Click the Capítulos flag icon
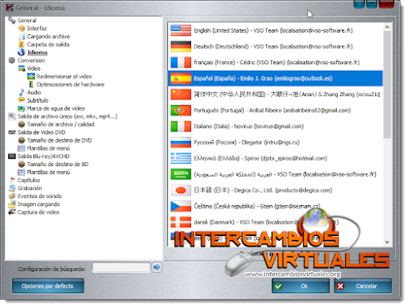The image size is (408, 307). [x=12, y=180]
